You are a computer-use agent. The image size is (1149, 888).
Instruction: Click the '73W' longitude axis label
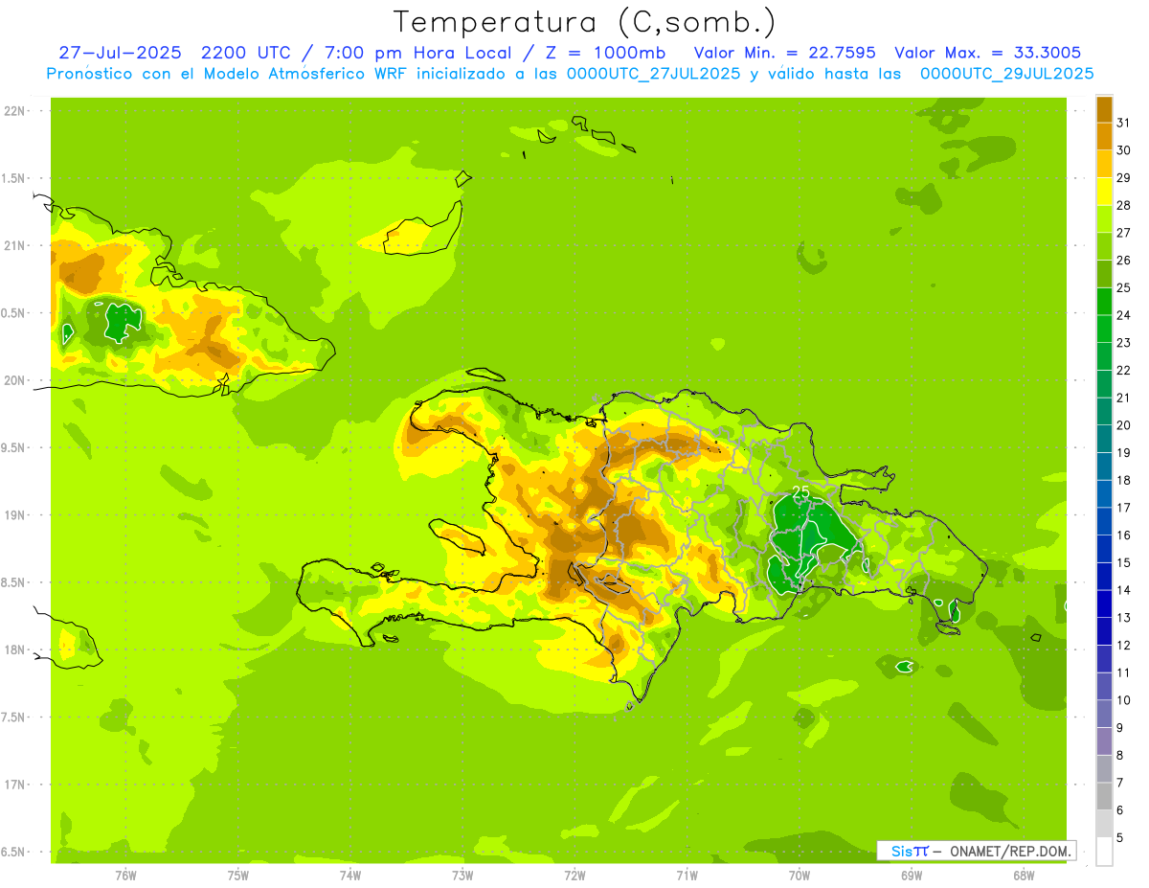point(462,875)
